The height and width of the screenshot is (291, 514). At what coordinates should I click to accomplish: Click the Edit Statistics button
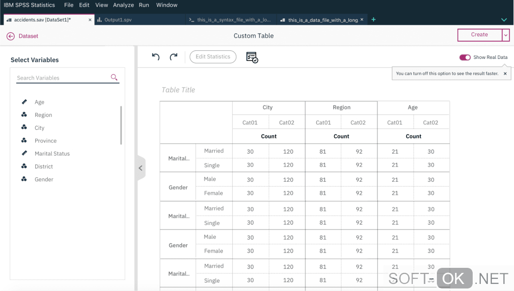213,56
